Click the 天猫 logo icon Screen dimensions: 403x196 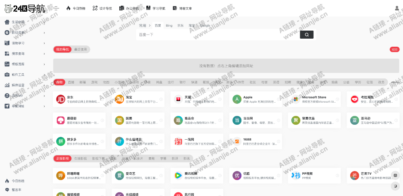pos(179,99)
